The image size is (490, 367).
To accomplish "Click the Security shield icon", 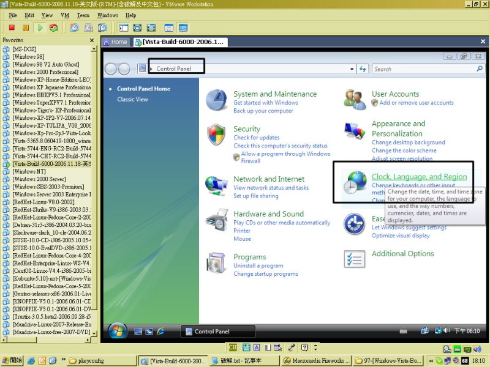I will (216, 135).
